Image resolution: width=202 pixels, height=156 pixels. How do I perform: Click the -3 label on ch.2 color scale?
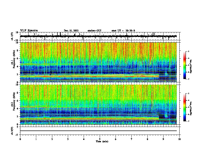pyautogui.click(x=188, y=94)
